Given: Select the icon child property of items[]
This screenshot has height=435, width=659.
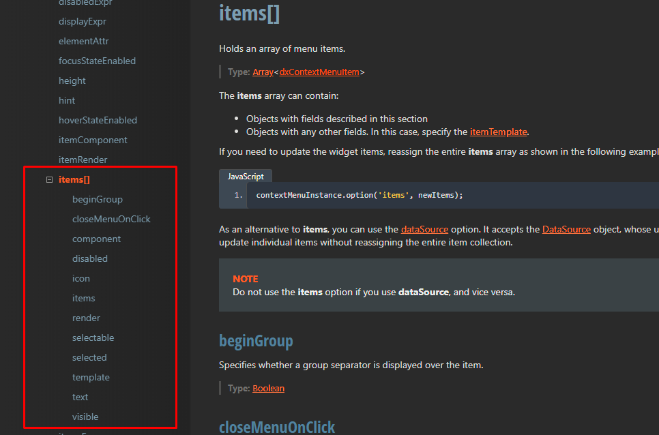Looking at the screenshot, I should [80, 278].
